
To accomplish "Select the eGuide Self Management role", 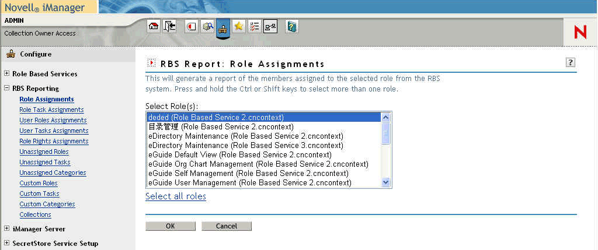I will pyautogui.click(x=263, y=174).
